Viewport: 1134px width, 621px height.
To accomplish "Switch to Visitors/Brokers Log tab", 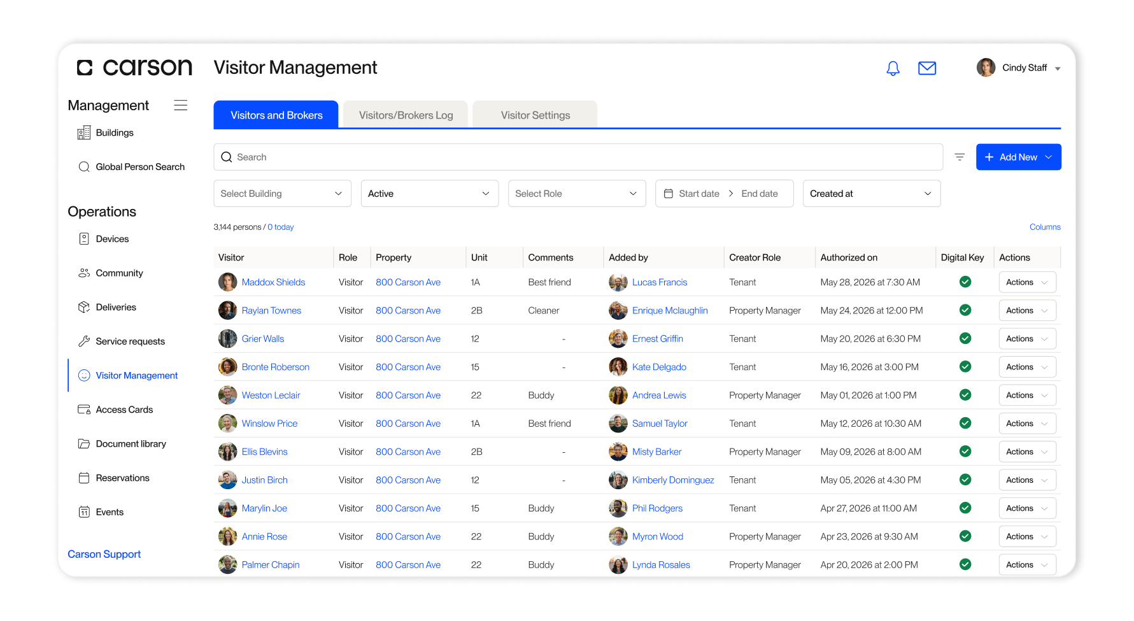I will (x=406, y=115).
